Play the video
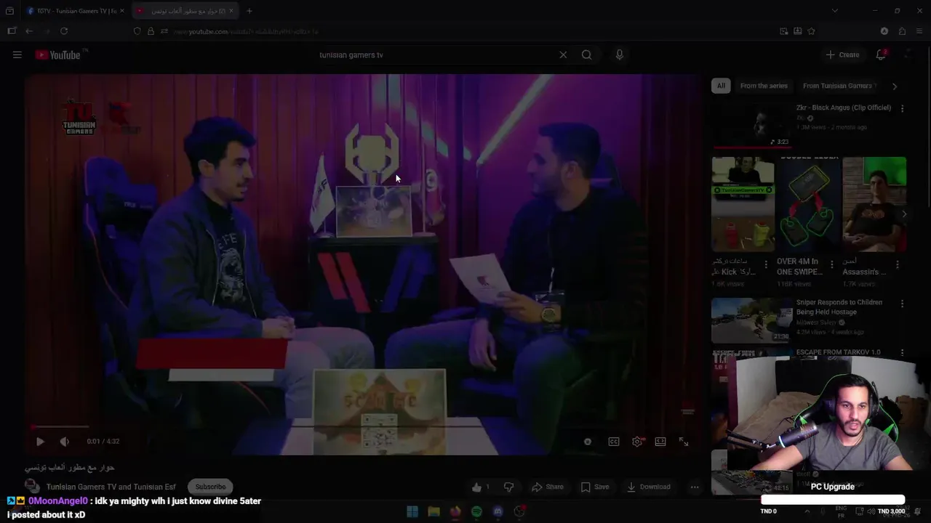Image resolution: width=931 pixels, height=523 pixels. pyautogui.click(x=40, y=441)
